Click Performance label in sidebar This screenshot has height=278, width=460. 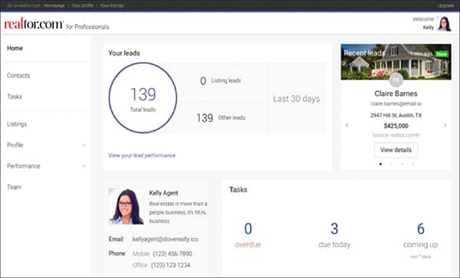(x=24, y=166)
